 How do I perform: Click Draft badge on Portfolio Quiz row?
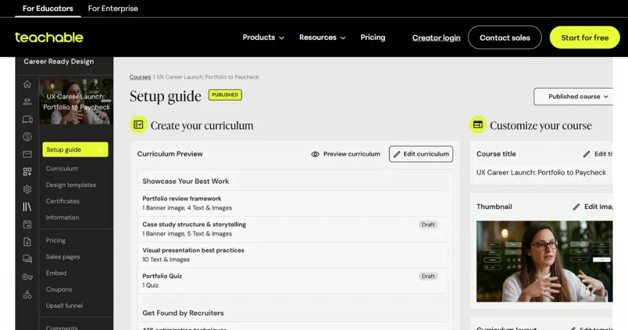point(428,277)
